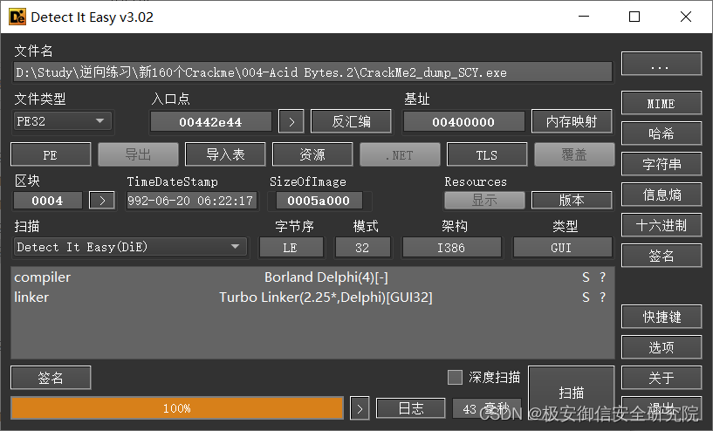Screen dimensions: 713x431
Task: Open the 选项 options dialog
Action: point(662,347)
